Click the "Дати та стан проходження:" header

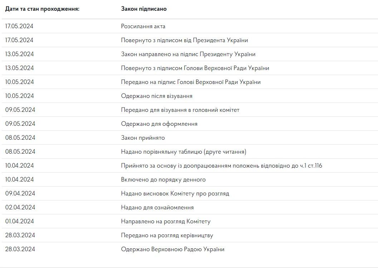[x=42, y=9]
